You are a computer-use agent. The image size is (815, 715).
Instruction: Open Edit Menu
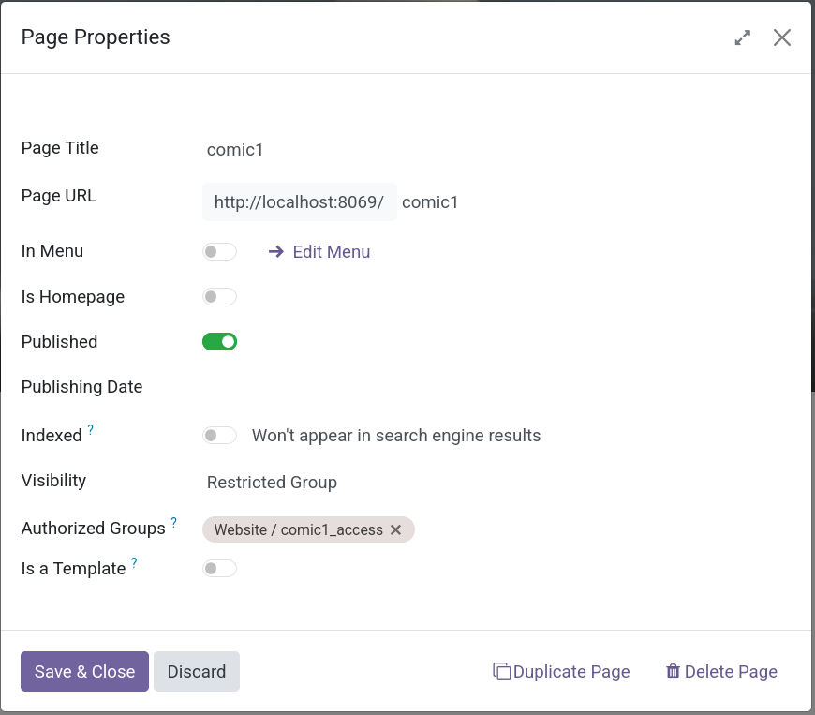click(x=330, y=251)
